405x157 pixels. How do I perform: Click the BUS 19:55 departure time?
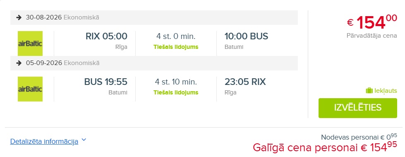(x=105, y=82)
